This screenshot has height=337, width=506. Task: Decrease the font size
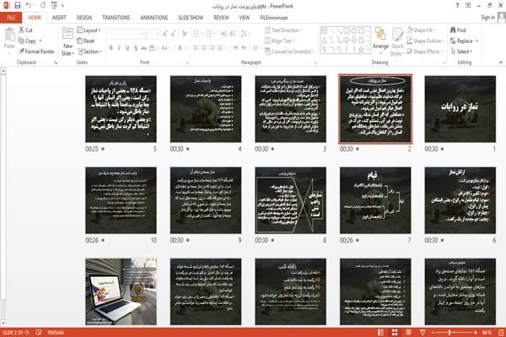[x=174, y=34]
